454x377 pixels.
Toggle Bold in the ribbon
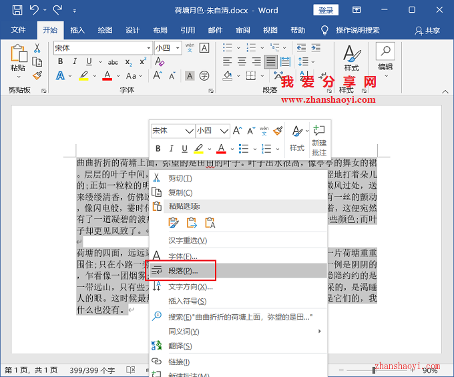[x=60, y=61]
